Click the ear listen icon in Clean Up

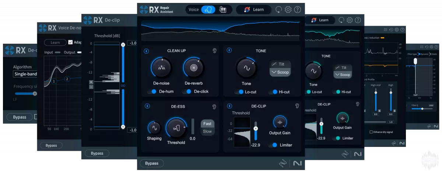(214, 51)
